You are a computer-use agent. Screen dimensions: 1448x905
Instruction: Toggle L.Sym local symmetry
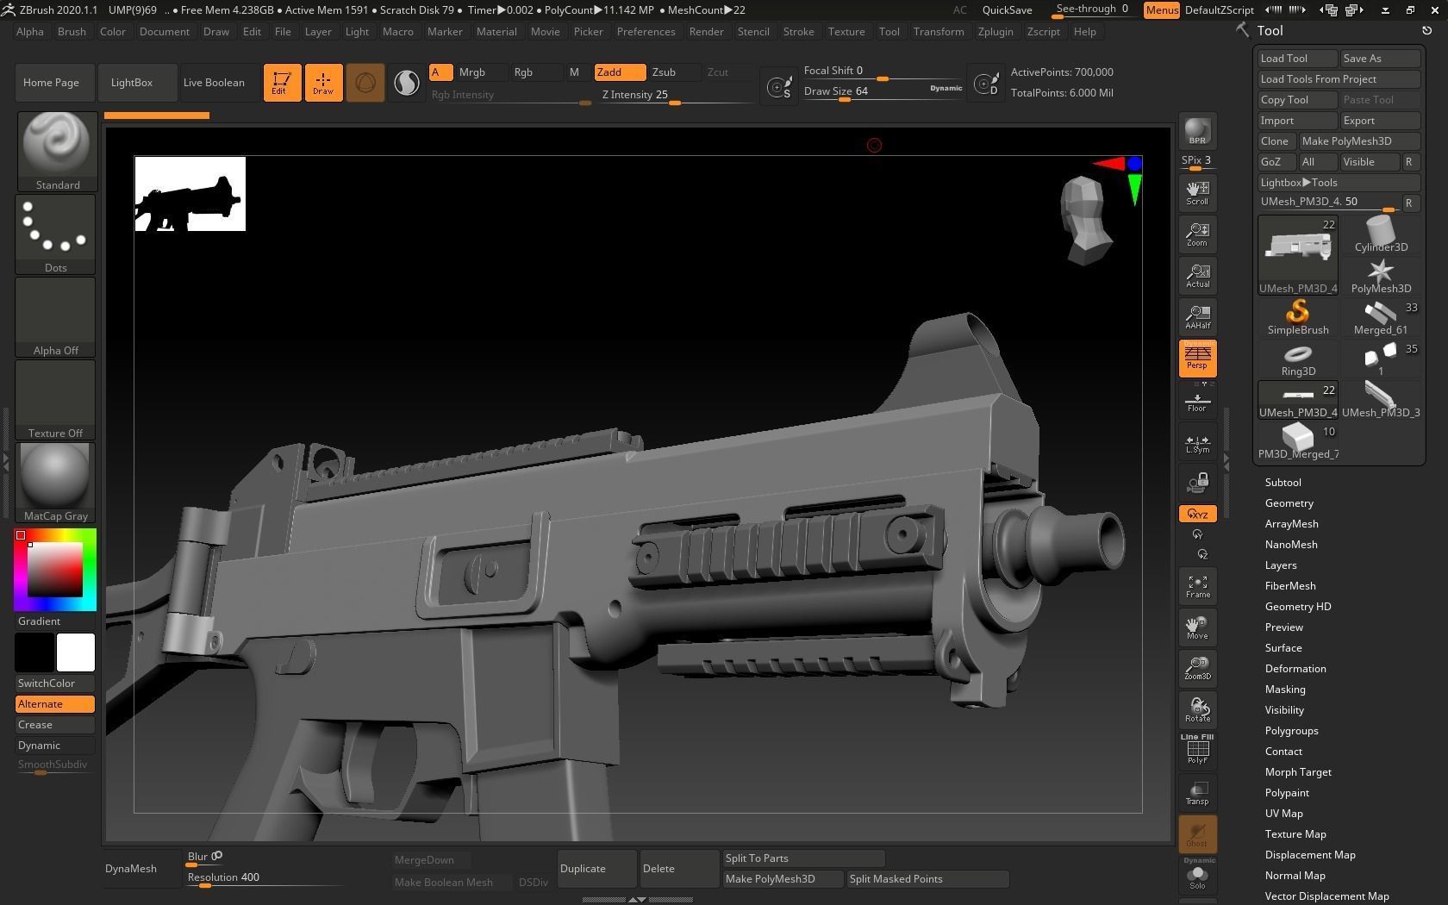pos(1197,441)
